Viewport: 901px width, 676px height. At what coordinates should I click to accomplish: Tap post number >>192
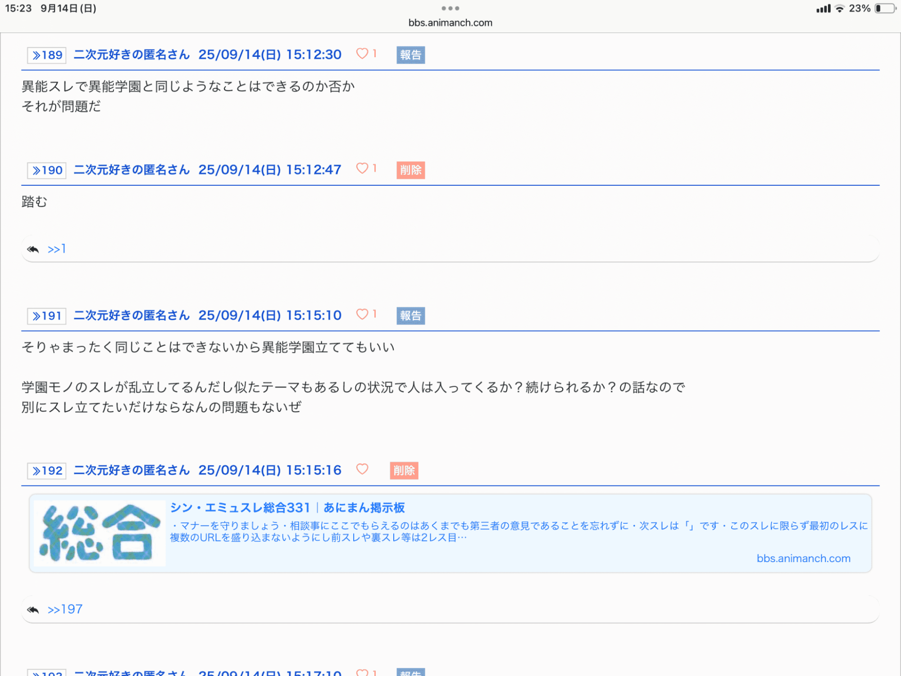coord(47,471)
